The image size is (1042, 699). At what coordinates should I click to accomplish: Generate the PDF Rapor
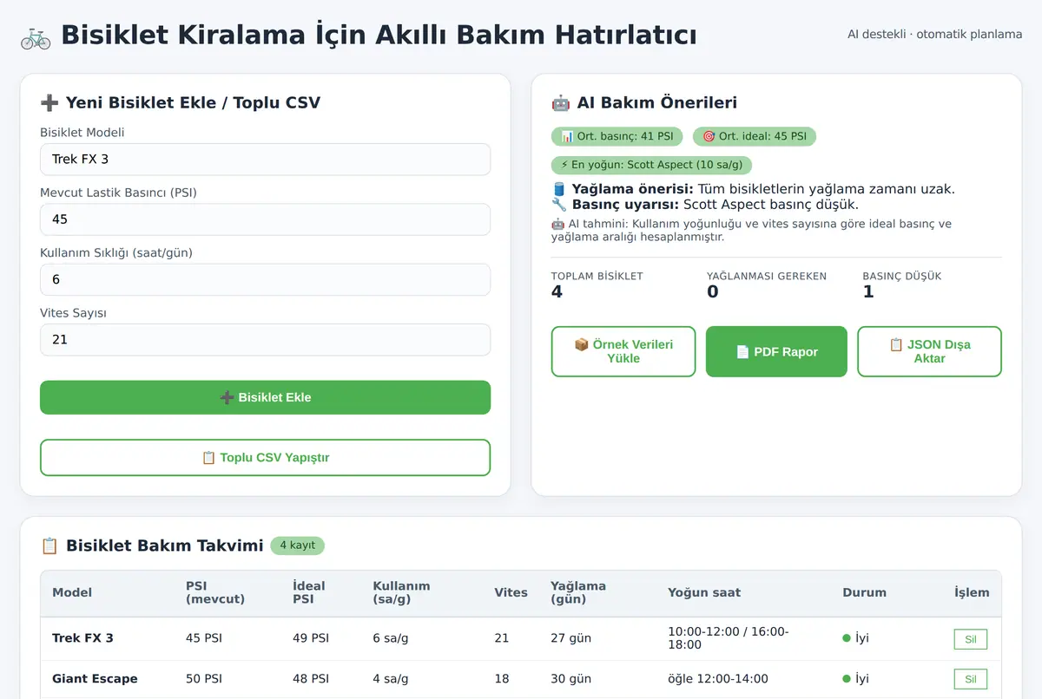pyautogui.click(x=776, y=351)
